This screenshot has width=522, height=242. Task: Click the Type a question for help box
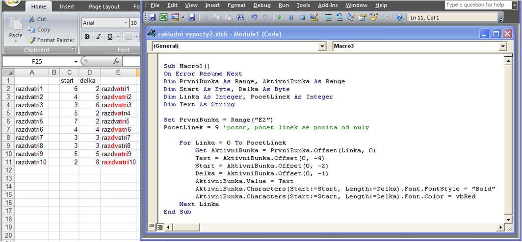478,5
